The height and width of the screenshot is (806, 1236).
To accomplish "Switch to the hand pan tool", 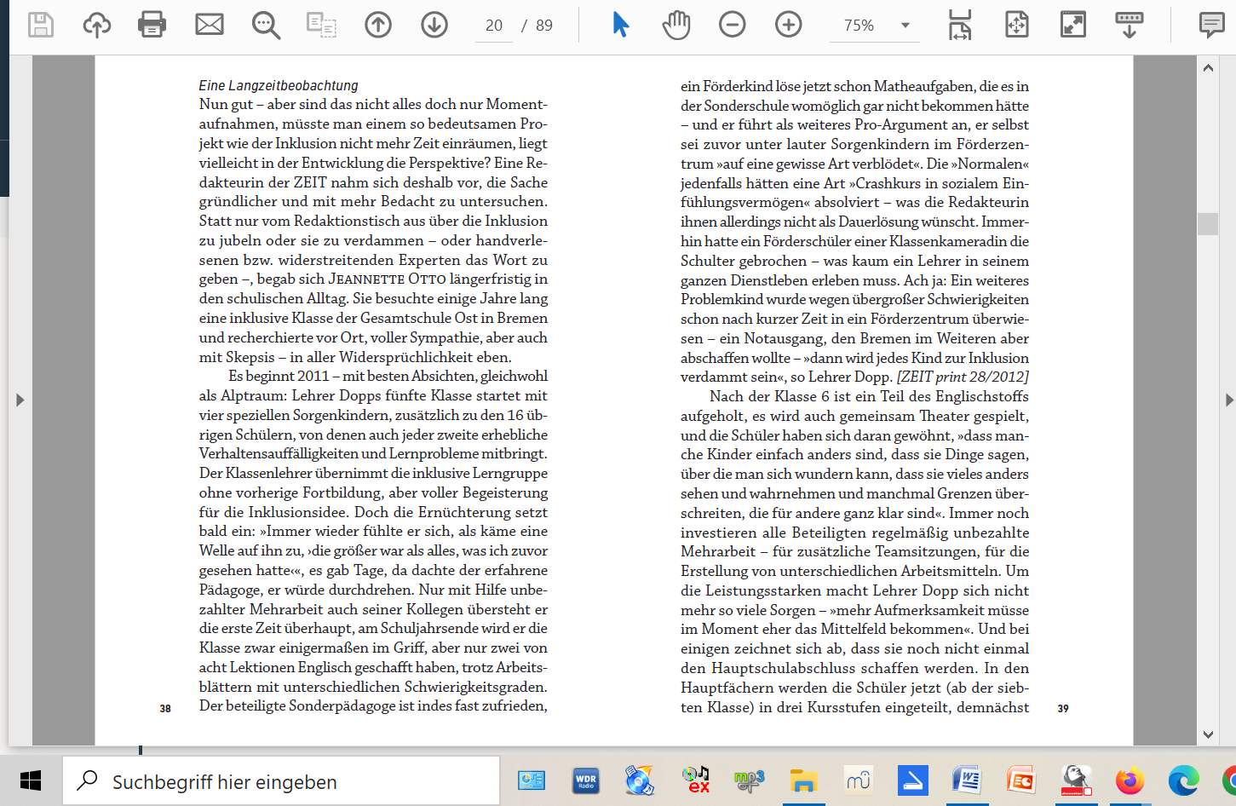I will click(676, 25).
